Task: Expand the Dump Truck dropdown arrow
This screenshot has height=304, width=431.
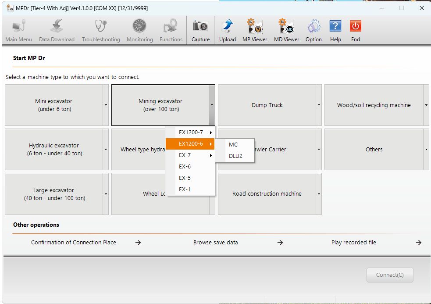Action: 319,105
